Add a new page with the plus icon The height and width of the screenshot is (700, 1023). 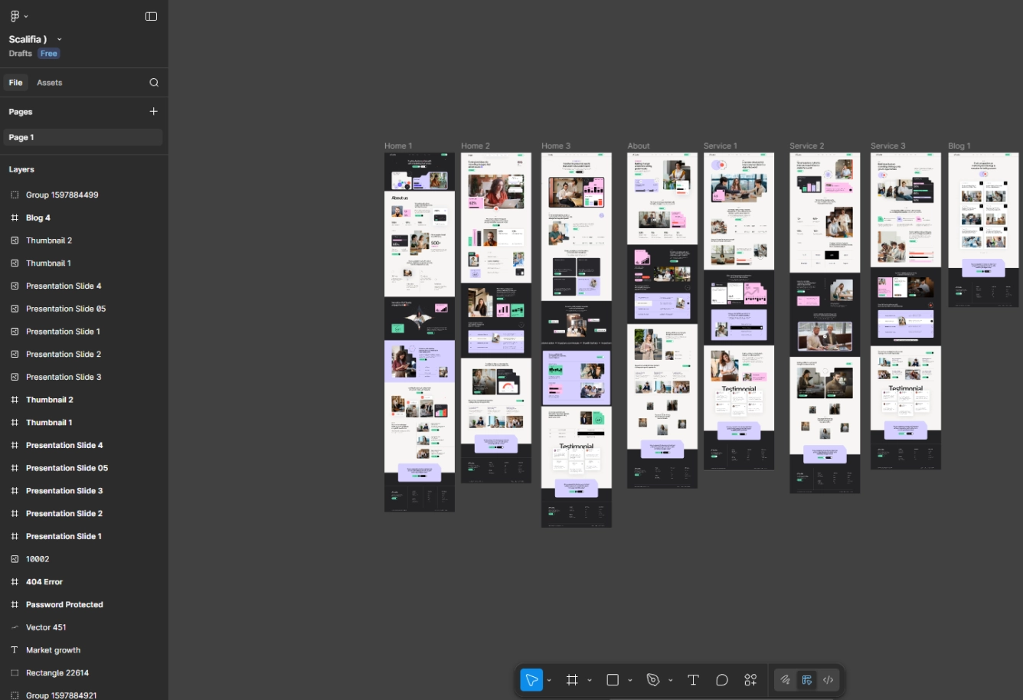coord(153,111)
